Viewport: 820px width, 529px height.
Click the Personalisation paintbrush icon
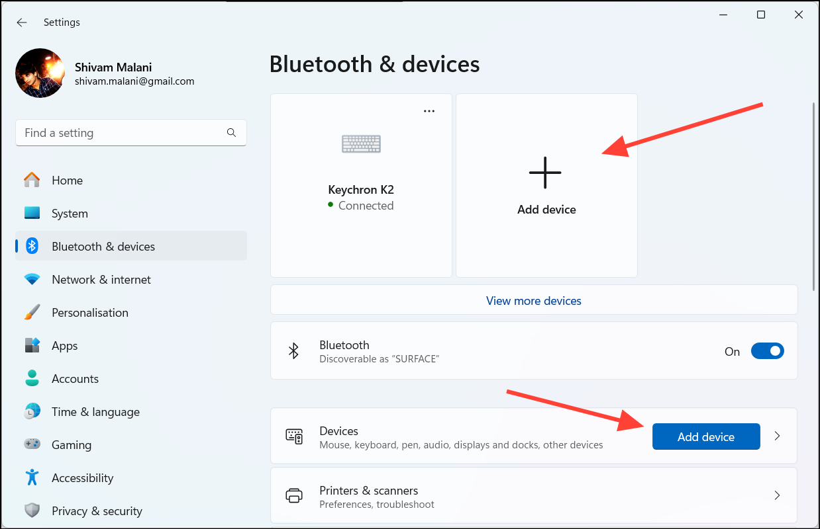click(x=32, y=312)
